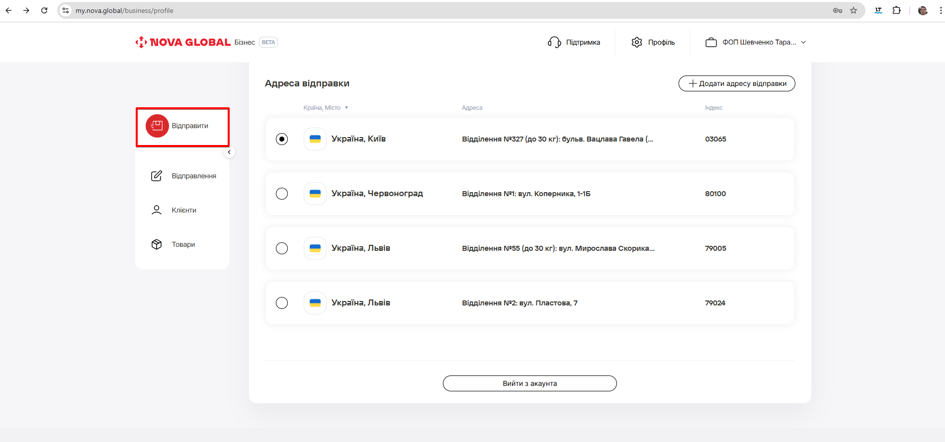The width and height of the screenshot is (945, 442).
Task: Select the radio button for Відділення №2 Пластова
Action: tap(282, 303)
